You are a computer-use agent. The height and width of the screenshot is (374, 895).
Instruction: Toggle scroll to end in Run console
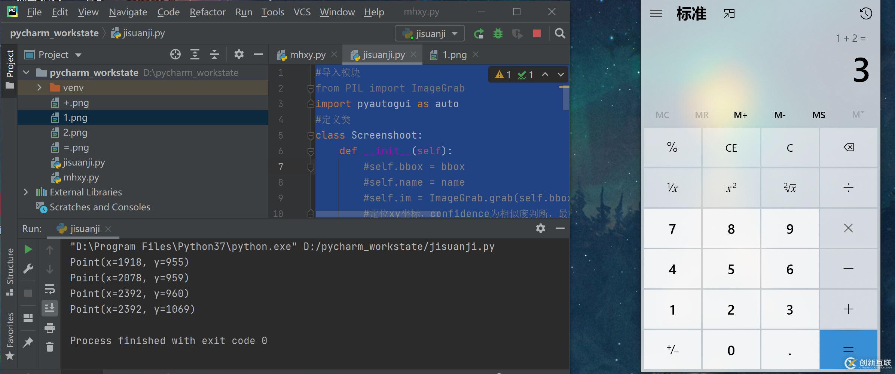tap(50, 308)
